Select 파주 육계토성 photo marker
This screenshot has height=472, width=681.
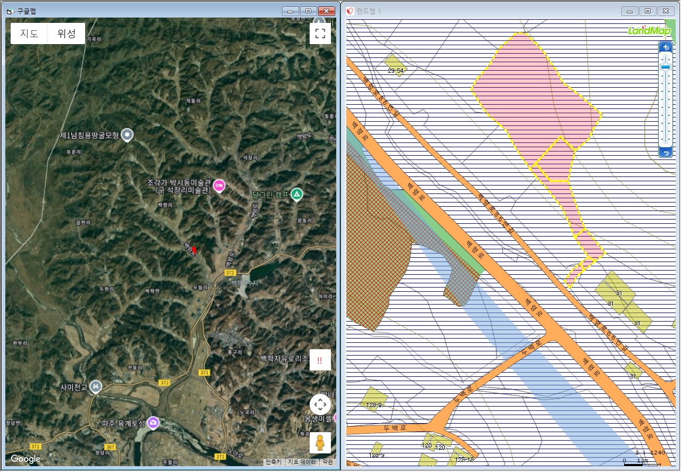[153, 423]
